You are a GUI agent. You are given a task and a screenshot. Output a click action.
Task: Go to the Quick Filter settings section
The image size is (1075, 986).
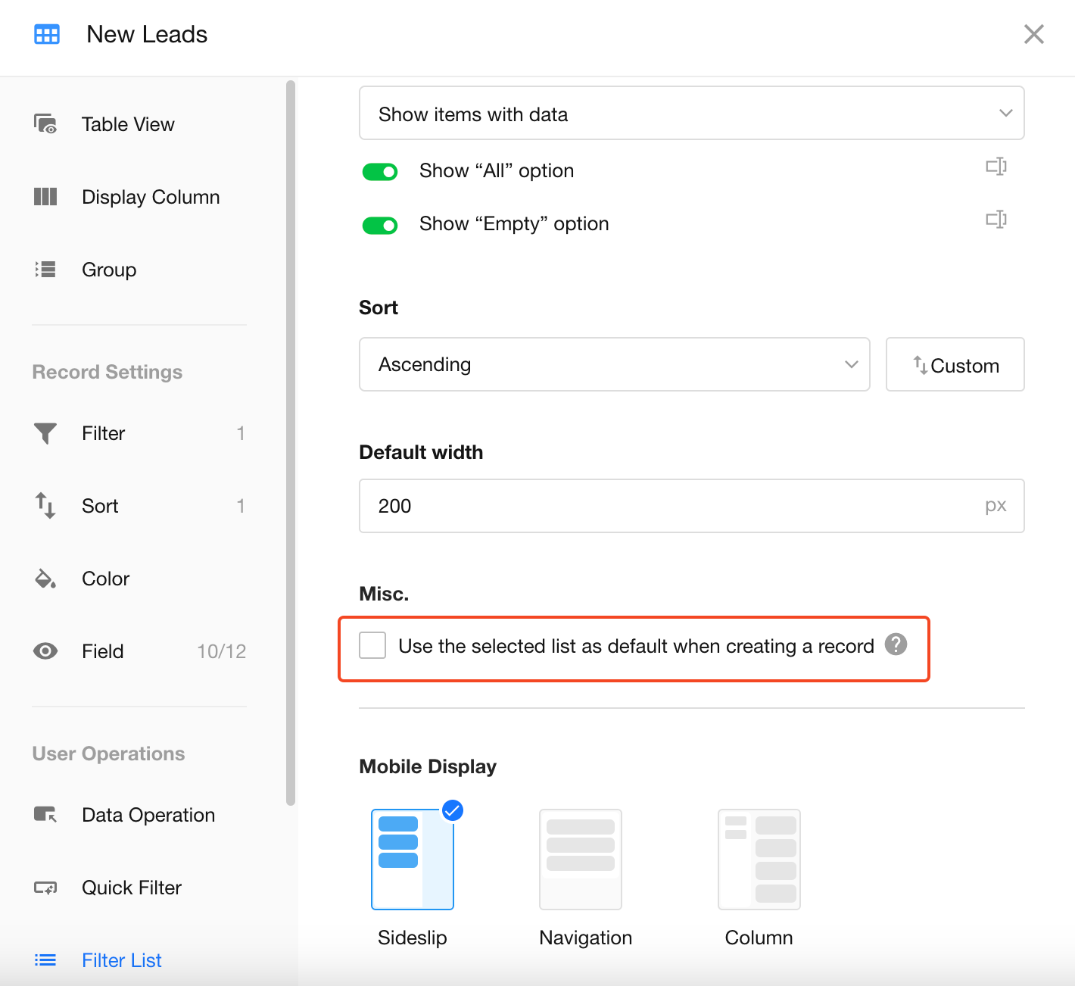coord(131,888)
